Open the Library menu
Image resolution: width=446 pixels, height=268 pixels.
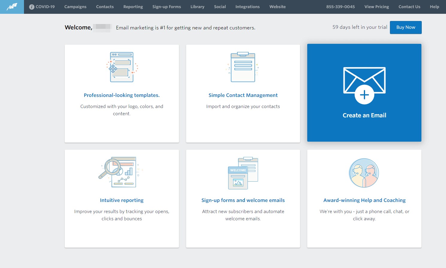[x=197, y=7]
